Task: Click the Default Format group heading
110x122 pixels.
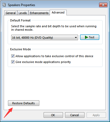Action: pyautogui.click(x=20, y=20)
